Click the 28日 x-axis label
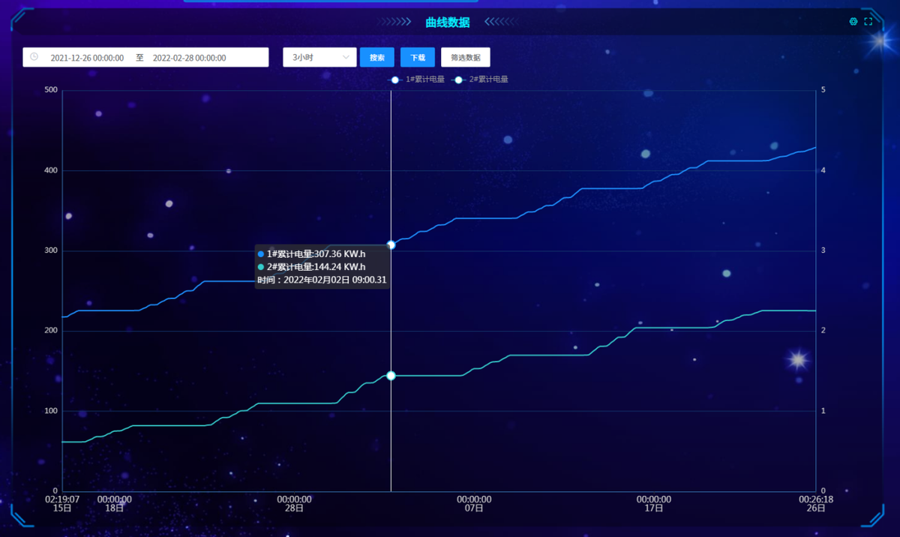Image resolution: width=900 pixels, height=537 pixels. coord(294,508)
